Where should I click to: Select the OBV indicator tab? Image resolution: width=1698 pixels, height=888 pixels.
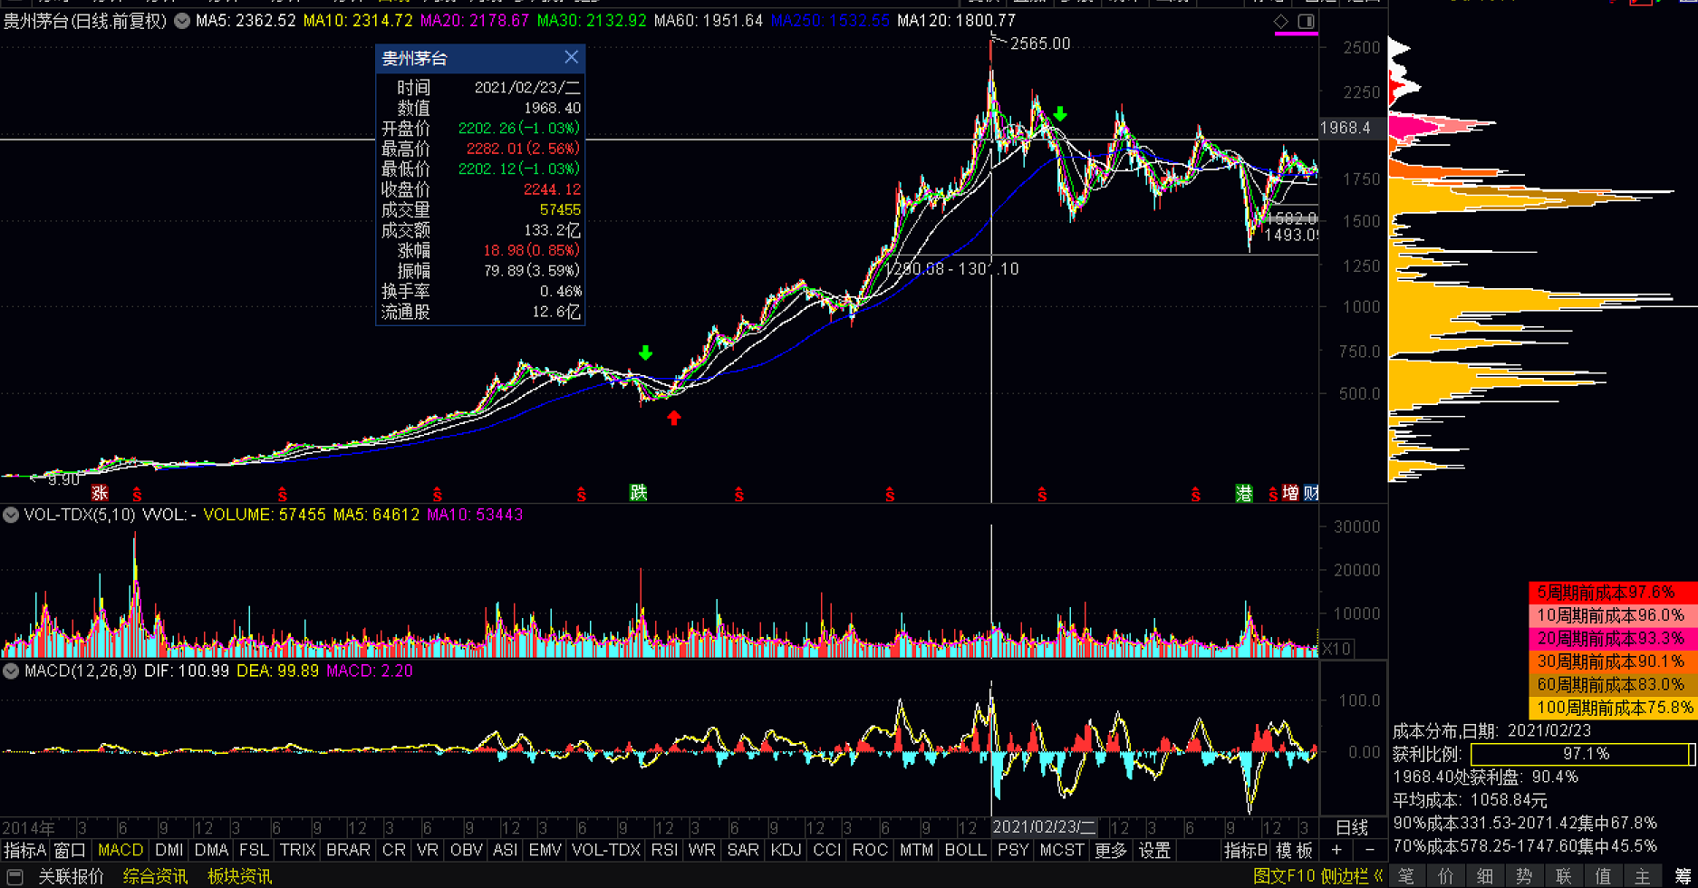[467, 851]
